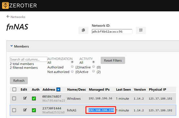Click version 1.14.2 in Windows row

tap(139, 99)
